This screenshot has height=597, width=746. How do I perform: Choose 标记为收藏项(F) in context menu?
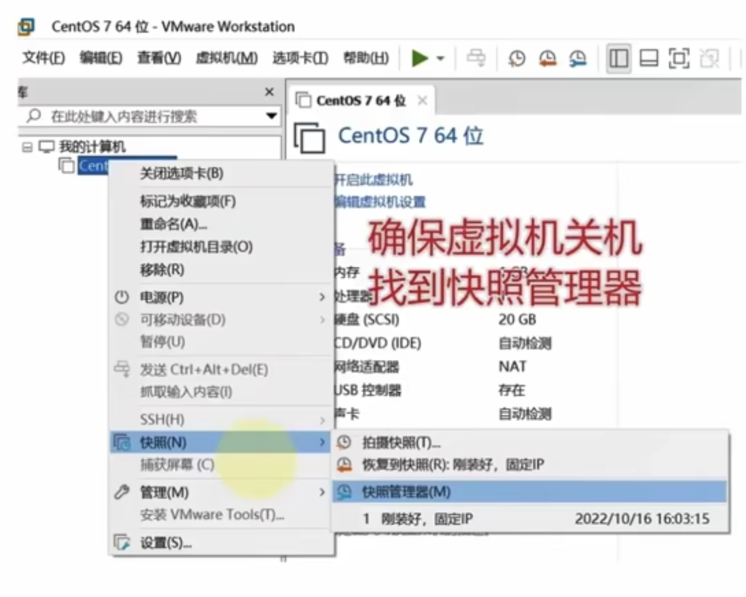point(221,201)
